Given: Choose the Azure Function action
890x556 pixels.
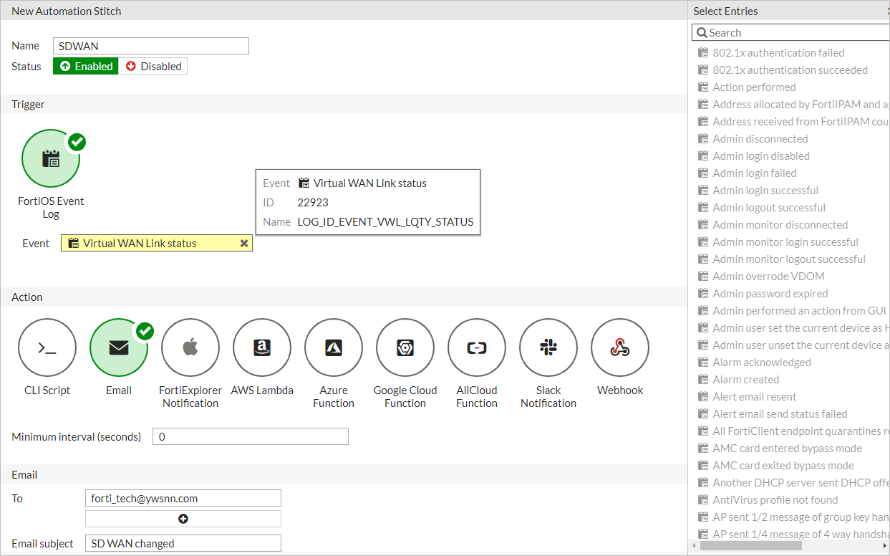Looking at the screenshot, I should click(x=334, y=347).
